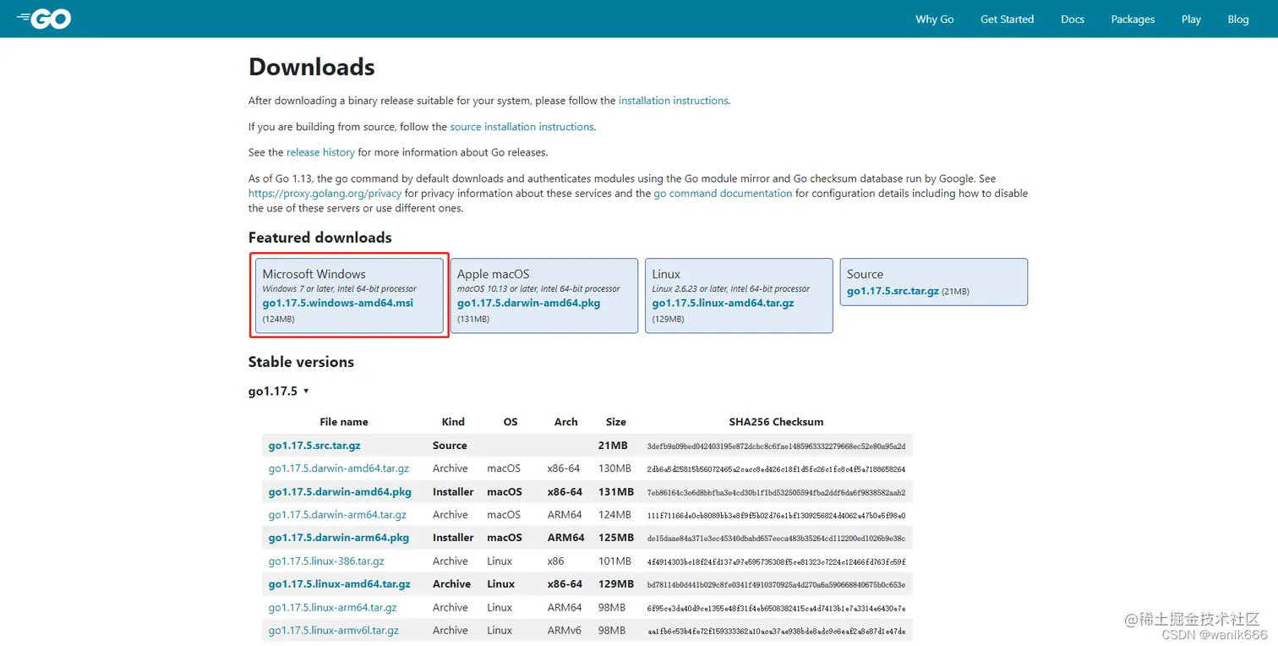This screenshot has height=646, width=1278.
Task: Open the Blog menu item
Action: point(1238,19)
